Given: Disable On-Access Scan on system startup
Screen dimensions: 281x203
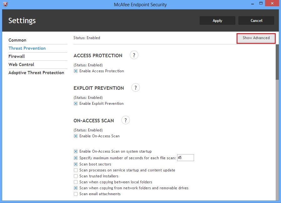Looking at the screenshot, I should (x=75, y=151).
